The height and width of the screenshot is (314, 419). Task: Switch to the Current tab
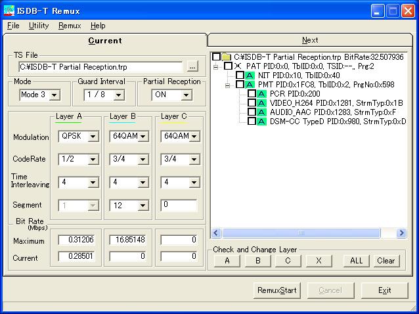(x=105, y=41)
